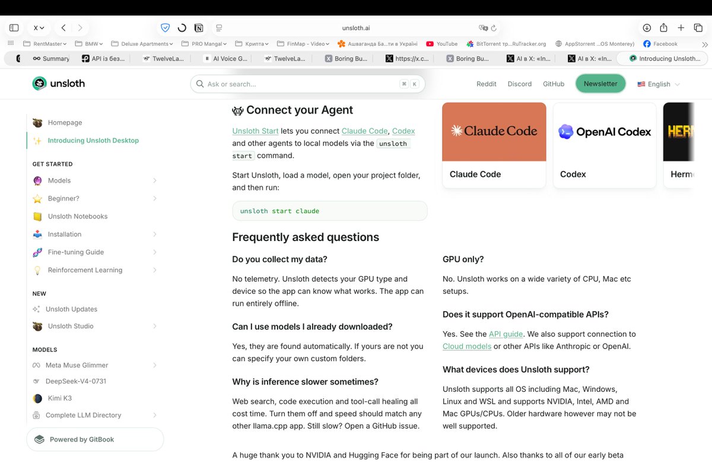Toggle the Safari sidebar button
The width and height of the screenshot is (712, 463).
[x=14, y=28]
